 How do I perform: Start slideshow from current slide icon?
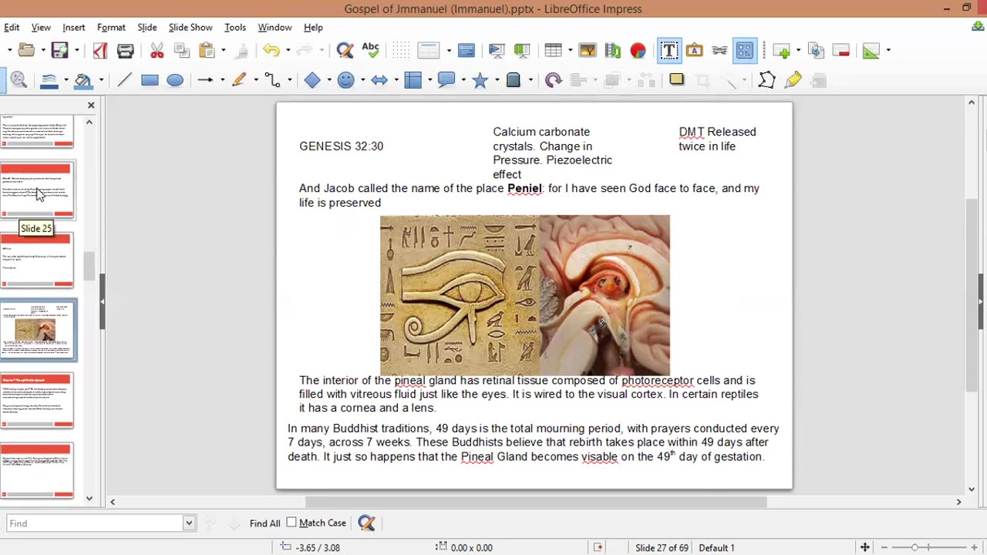[522, 51]
